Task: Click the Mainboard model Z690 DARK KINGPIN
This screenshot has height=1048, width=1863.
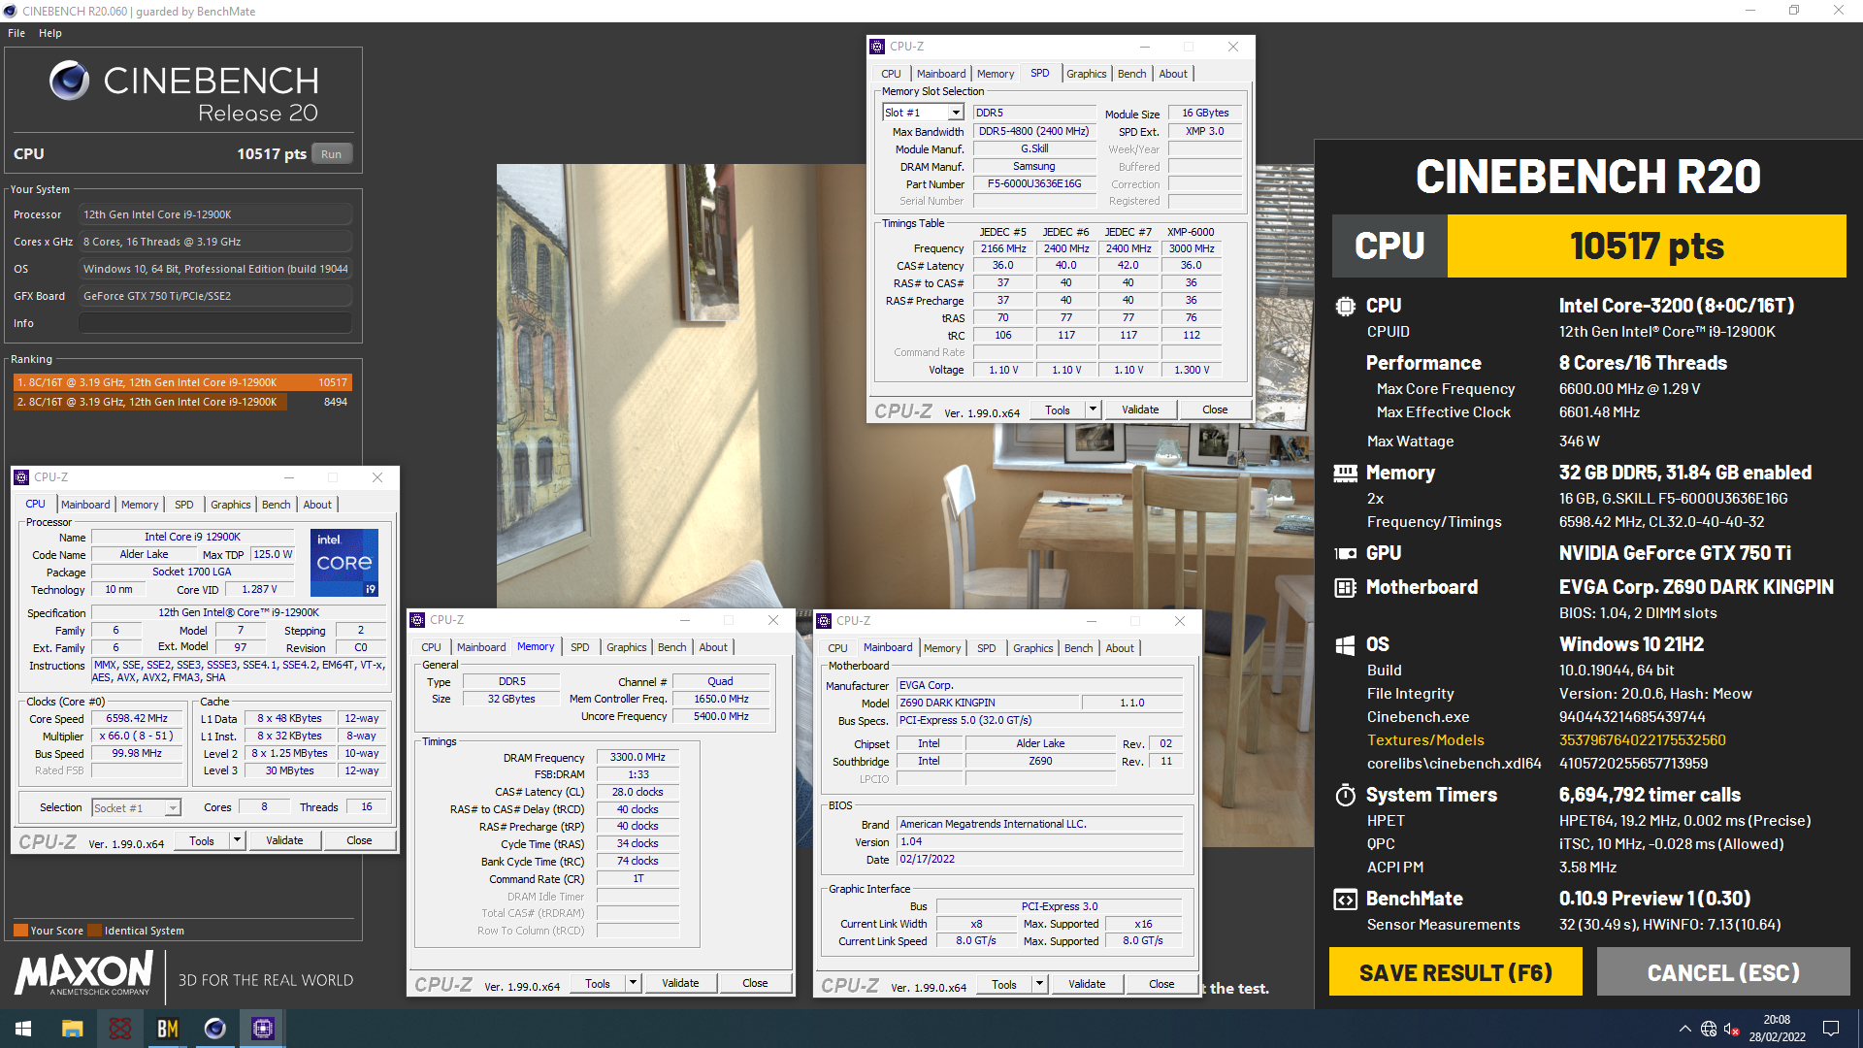Action: tap(988, 703)
